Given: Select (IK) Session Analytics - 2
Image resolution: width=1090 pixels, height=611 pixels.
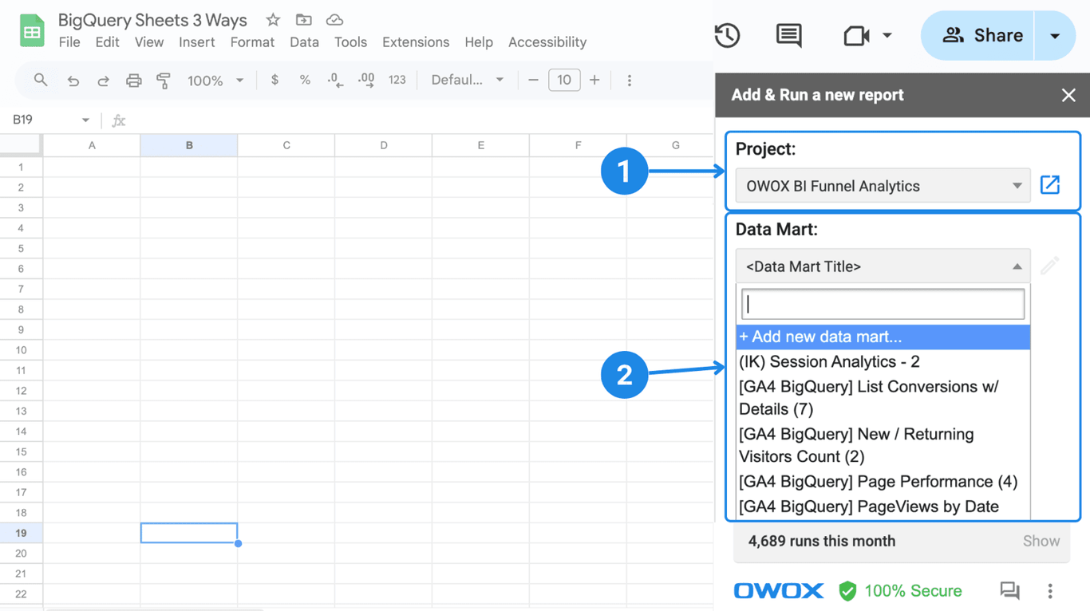Looking at the screenshot, I should click(883, 361).
